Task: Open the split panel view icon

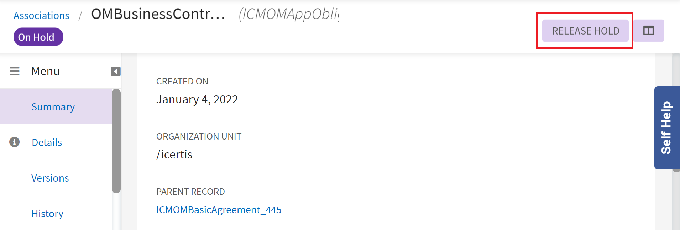Action: 648,31
